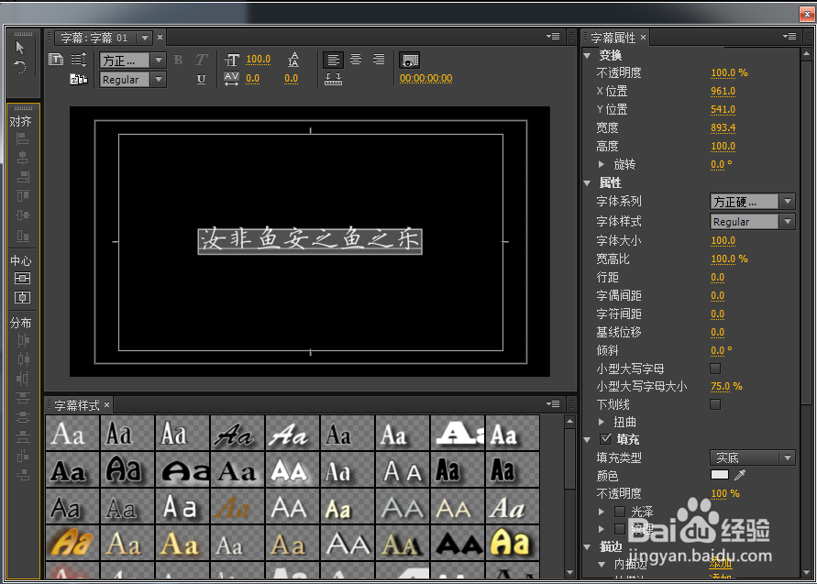Click 添加 link for 内描边
The height and width of the screenshot is (584, 817).
click(x=721, y=563)
